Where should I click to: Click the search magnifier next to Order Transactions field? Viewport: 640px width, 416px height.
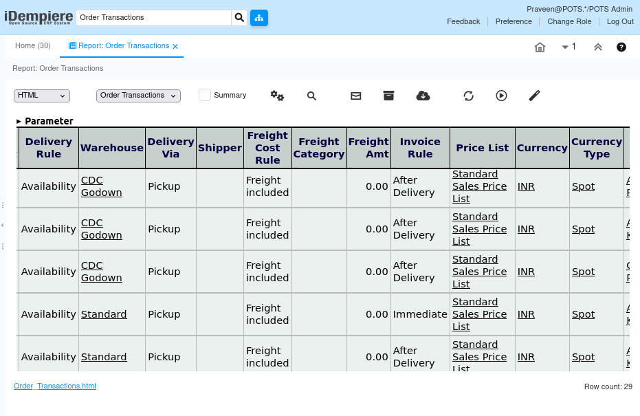coord(240,18)
